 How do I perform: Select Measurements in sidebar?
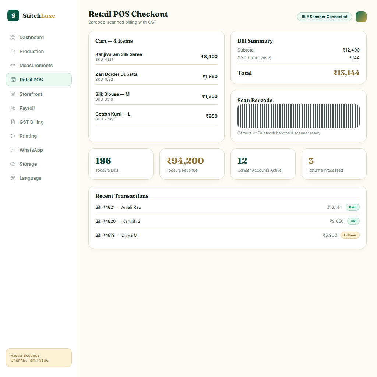click(39, 65)
